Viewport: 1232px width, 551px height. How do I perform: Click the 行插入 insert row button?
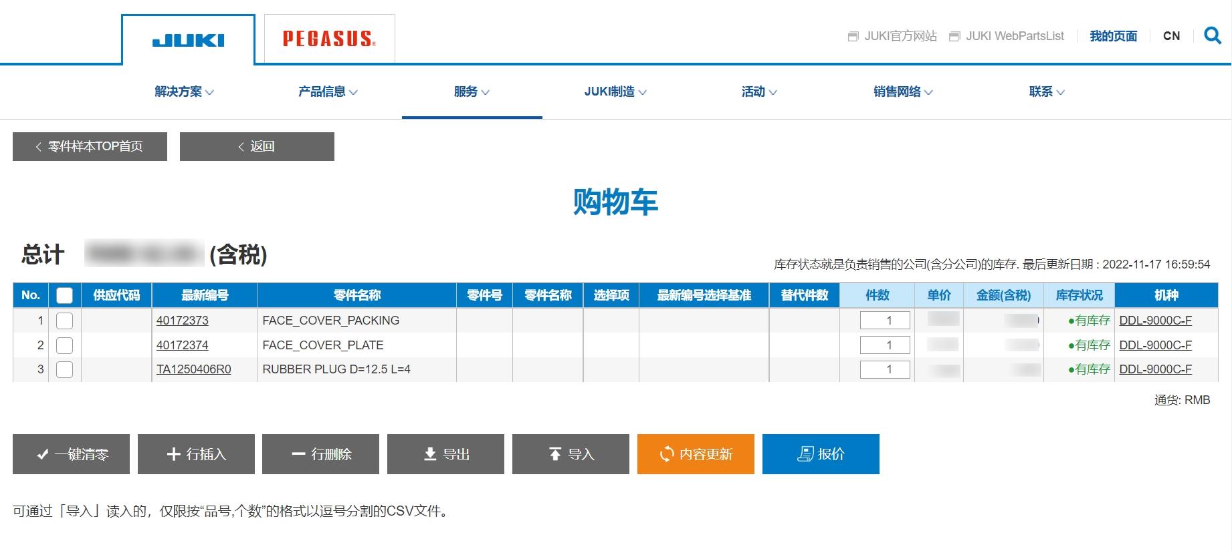pyautogui.click(x=196, y=454)
